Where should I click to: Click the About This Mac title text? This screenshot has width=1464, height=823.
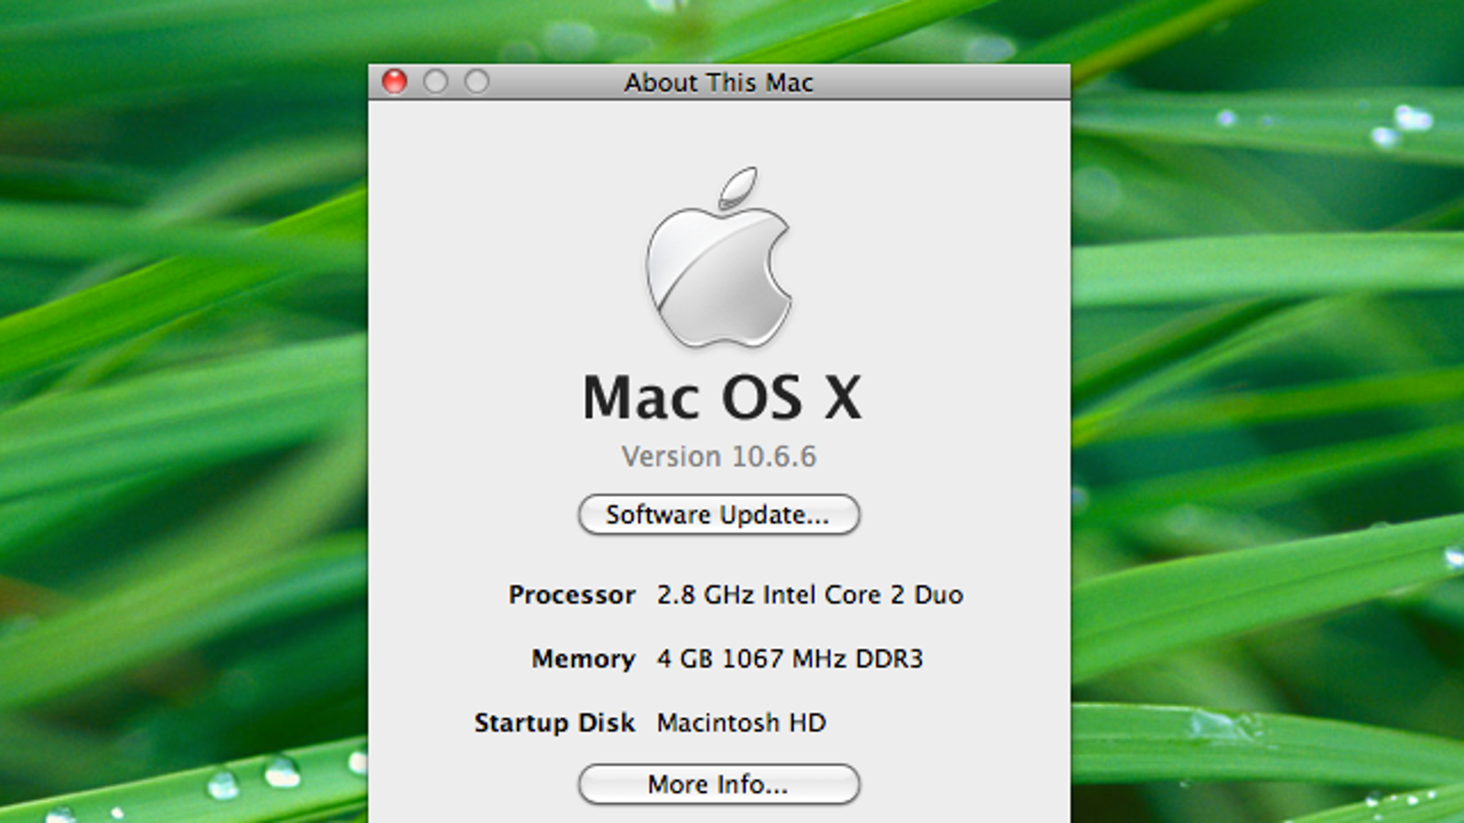(718, 82)
